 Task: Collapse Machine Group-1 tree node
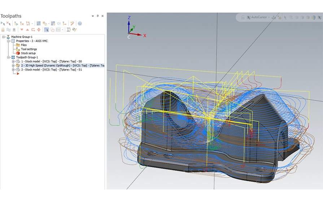(x=3, y=37)
